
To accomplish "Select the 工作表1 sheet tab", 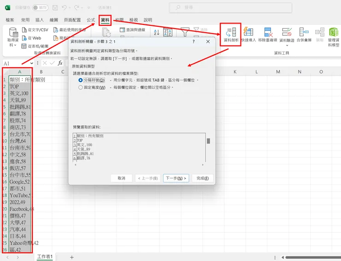I will coord(45,257).
